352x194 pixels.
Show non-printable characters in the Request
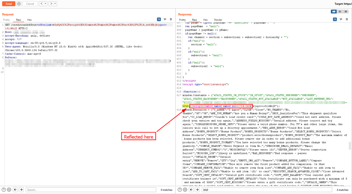pos(165,19)
